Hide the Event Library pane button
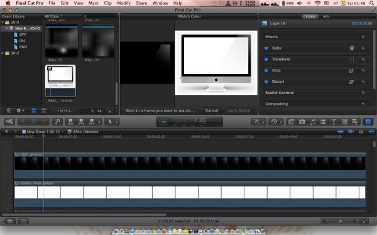The height and width of the screenshot is (235, 377). (x=9, y=110)
